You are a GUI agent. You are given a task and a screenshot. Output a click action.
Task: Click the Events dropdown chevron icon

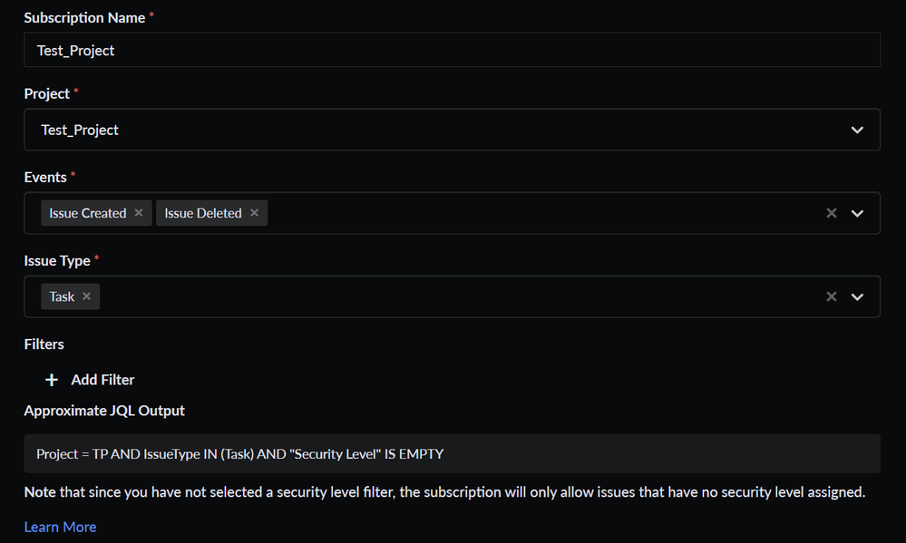pyautogui.click(x=856, y=212)
